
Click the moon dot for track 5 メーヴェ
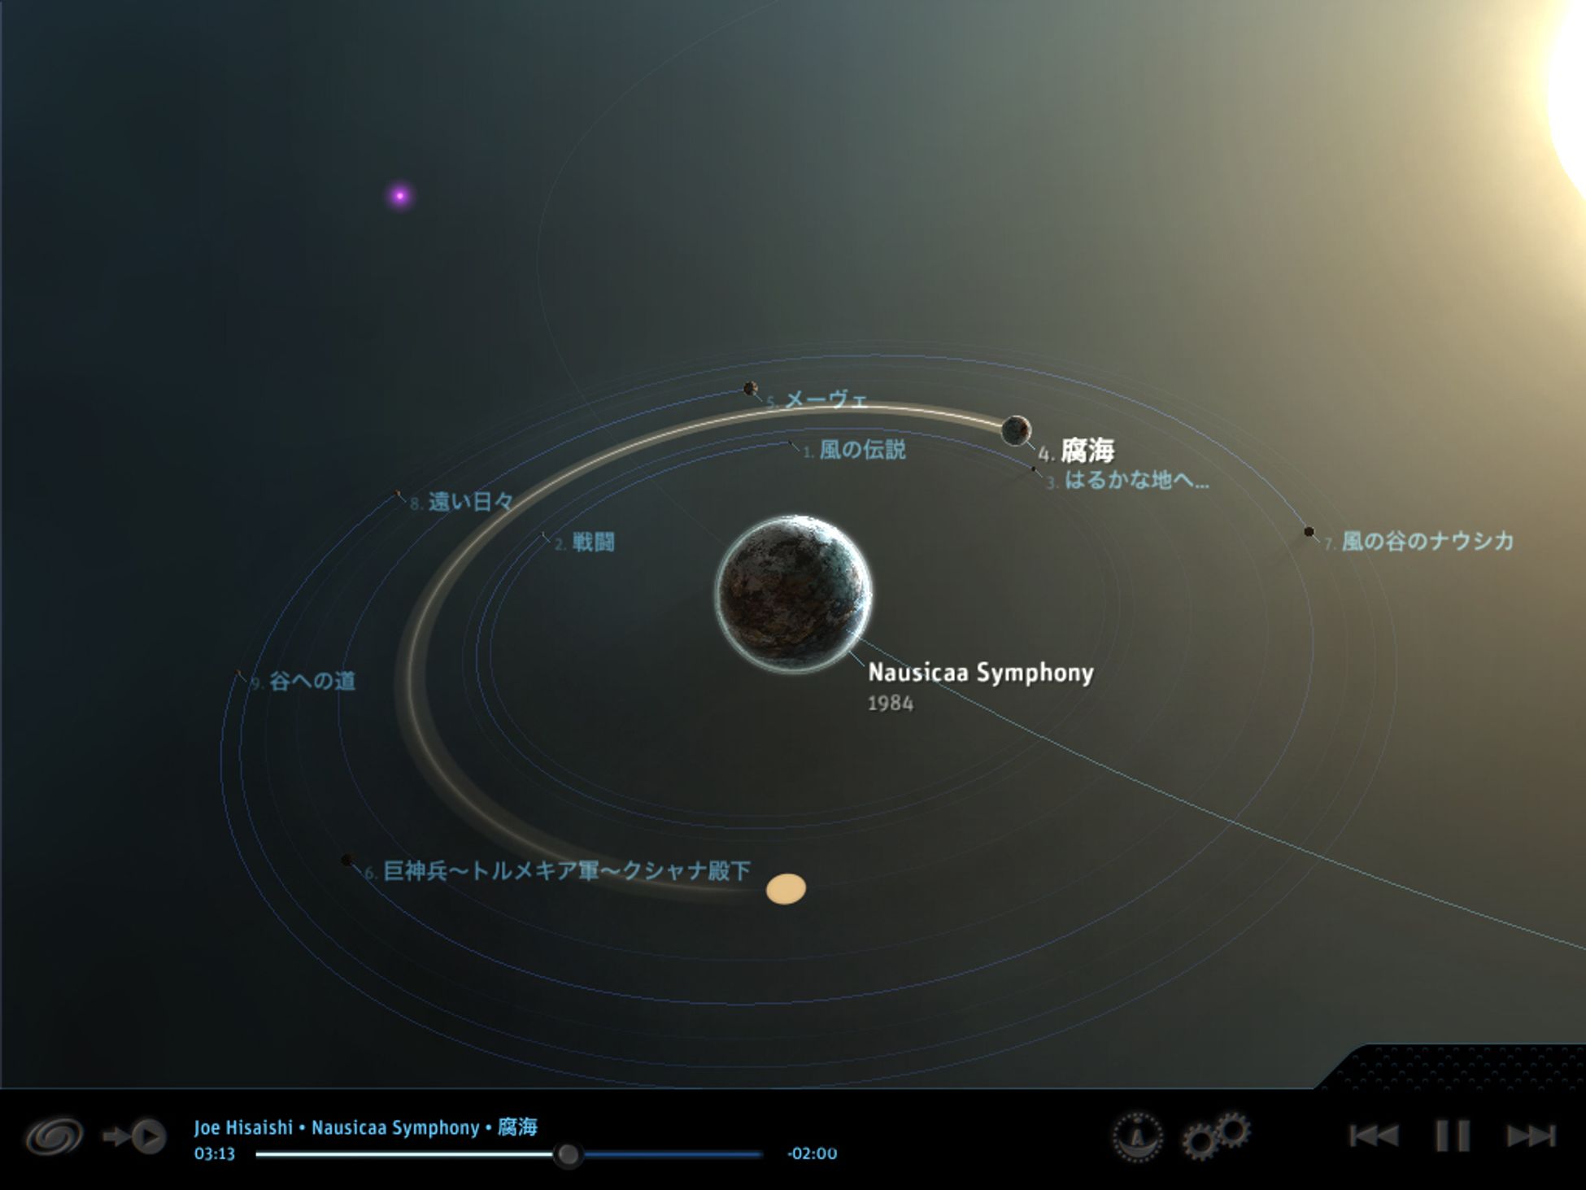point(750,389)
